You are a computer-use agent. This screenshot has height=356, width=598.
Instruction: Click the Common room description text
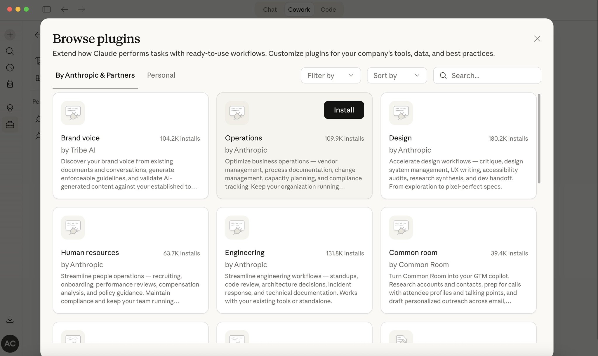[455, 289]
